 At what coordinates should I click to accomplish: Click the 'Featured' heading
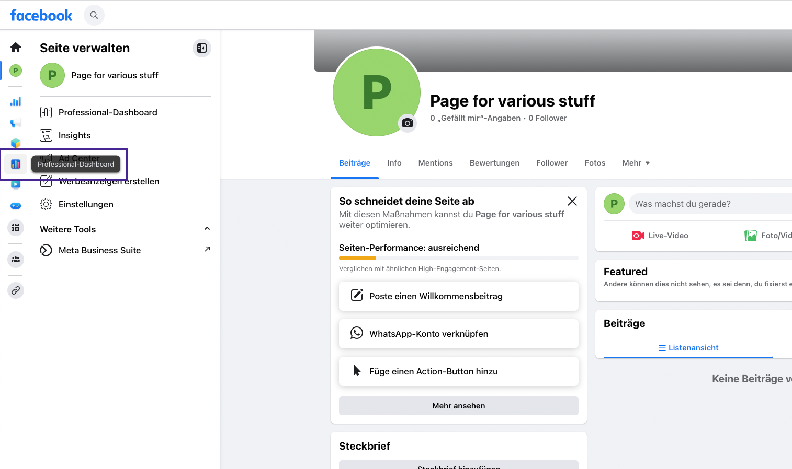tap(626, 272)
